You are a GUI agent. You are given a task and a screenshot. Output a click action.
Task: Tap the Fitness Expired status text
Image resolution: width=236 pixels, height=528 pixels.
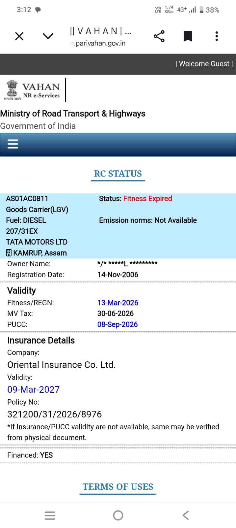(147, 199)
